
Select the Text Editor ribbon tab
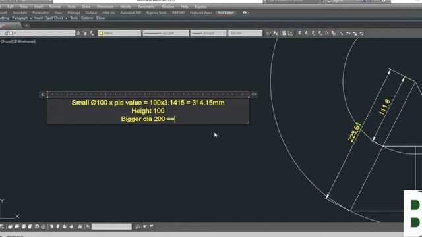[x=226, y=13]
